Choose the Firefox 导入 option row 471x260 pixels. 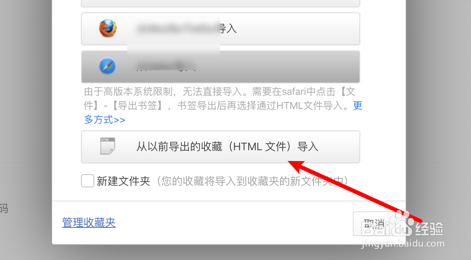pyautogui.click(x=221, y=29)
